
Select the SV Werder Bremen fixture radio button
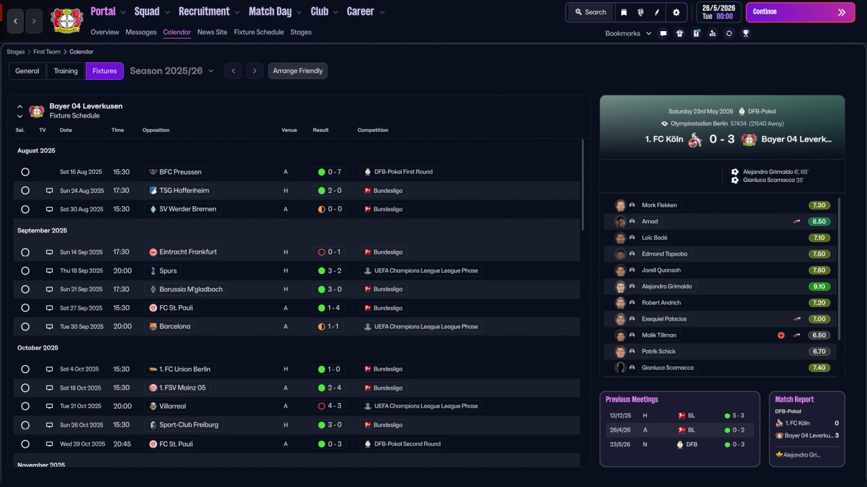point(25,209)
